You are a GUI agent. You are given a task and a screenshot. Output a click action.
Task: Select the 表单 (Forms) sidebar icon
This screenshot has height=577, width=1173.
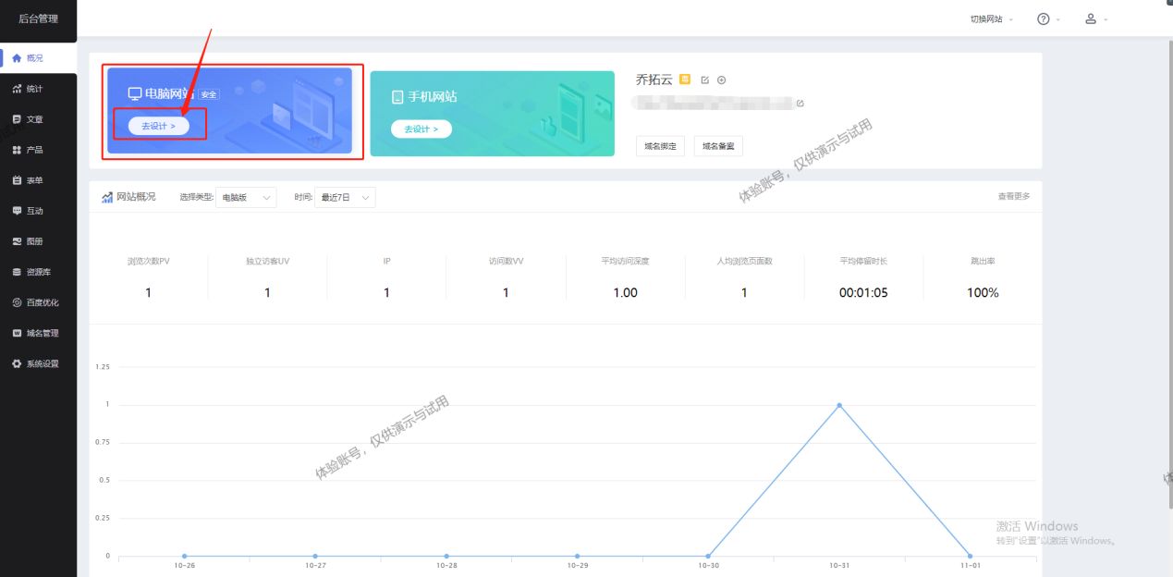tap(33, 179)
